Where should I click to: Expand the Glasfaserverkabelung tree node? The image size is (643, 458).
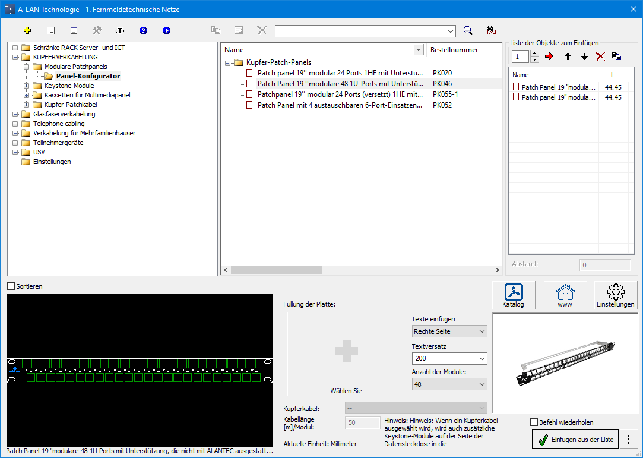tap(15, 114)
